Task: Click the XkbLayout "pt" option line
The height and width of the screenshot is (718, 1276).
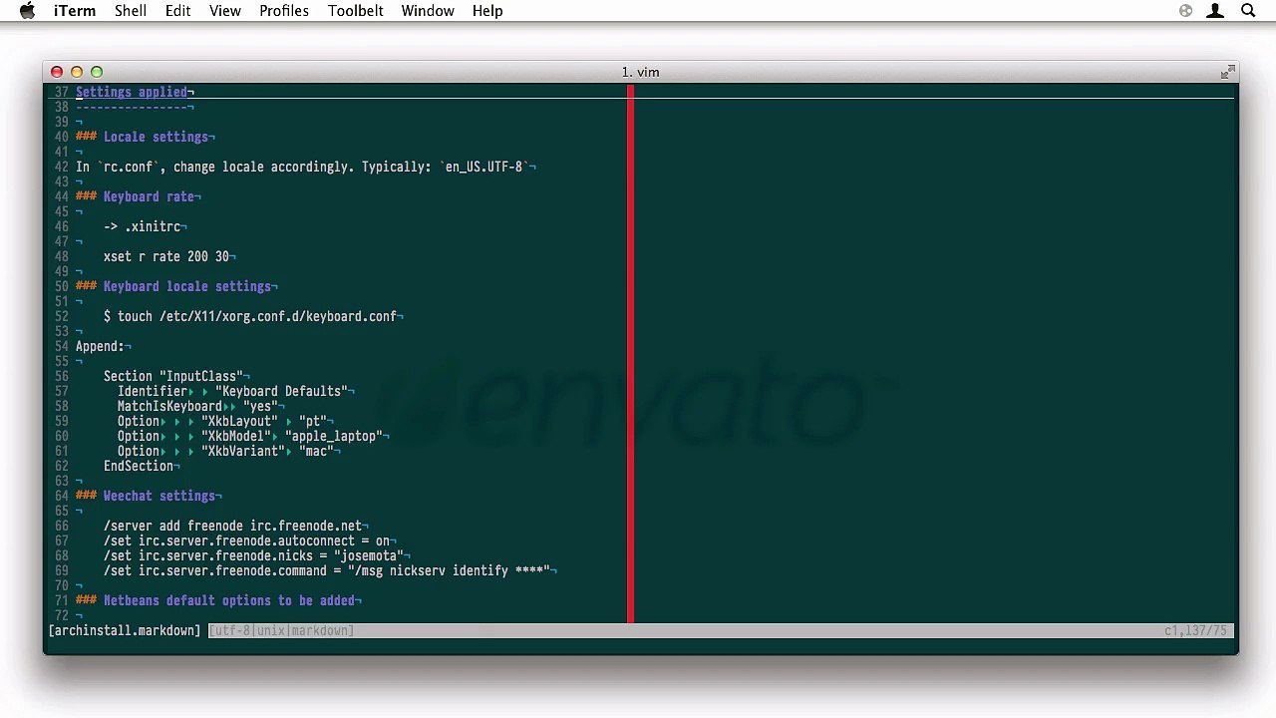Action: [x=222, y=421]
